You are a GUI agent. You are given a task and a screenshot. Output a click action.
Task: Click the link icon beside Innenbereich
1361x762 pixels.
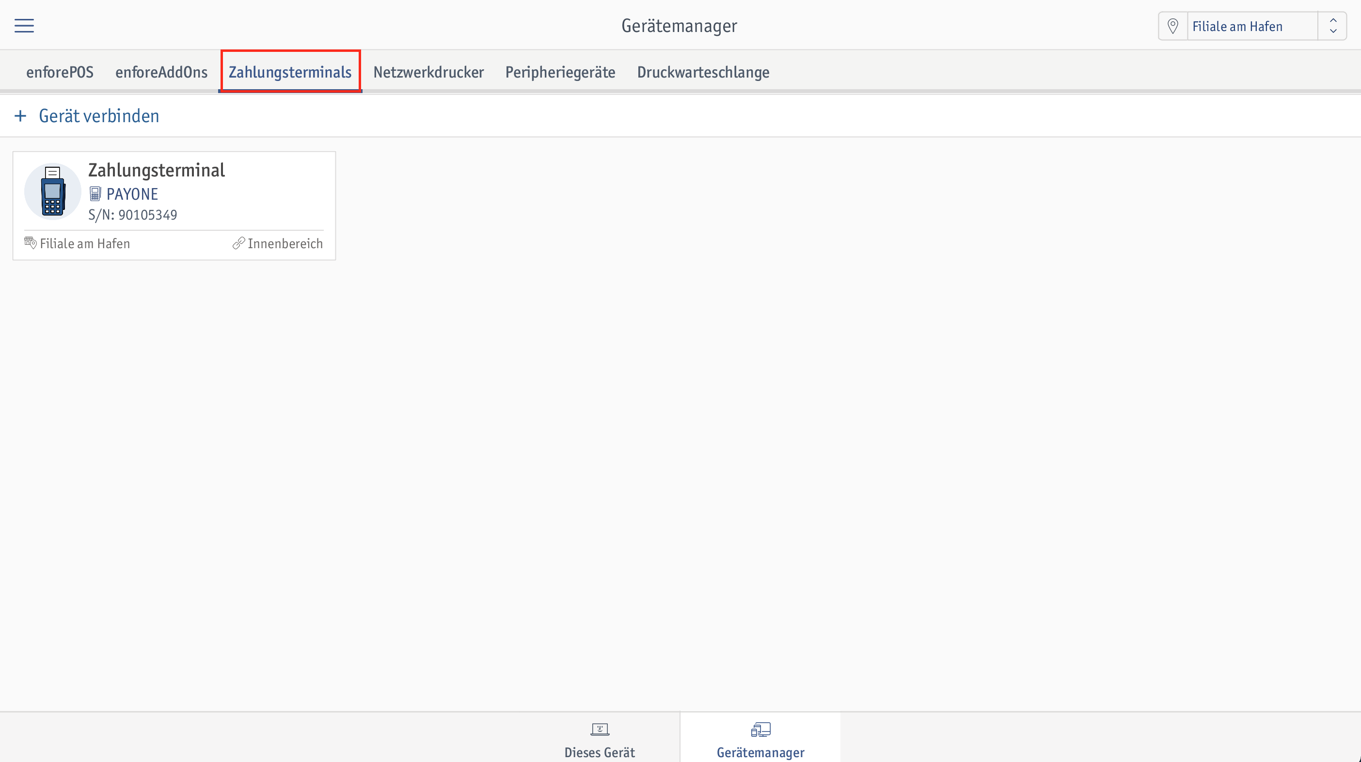point(239,243)
